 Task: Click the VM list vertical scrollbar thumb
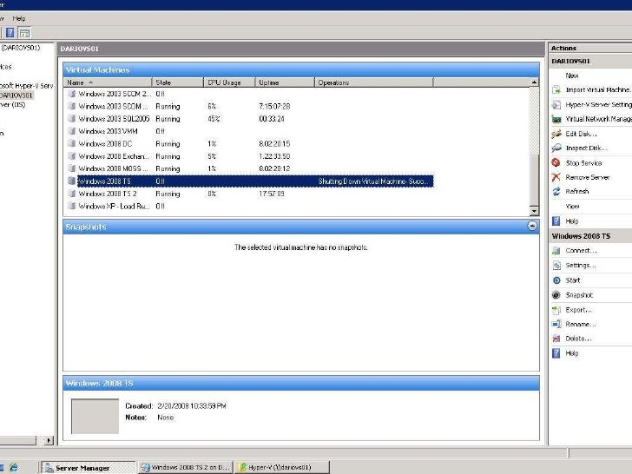pyautogui.click(x=534, y=181)
